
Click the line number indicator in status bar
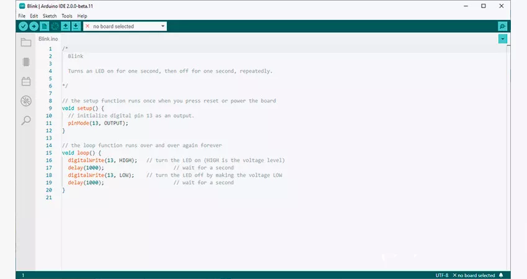23,275
